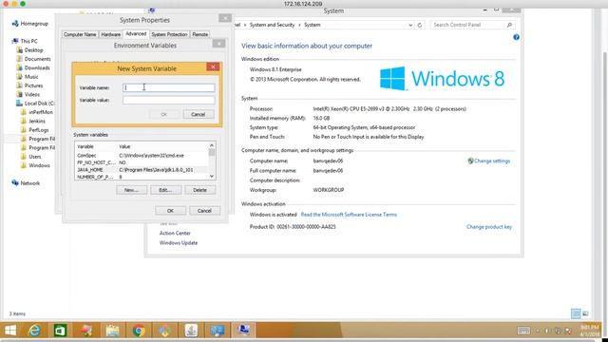608x342 pixels.
Task: Click OK in New System Variable dialog
Action: click(x=164, y=114)
